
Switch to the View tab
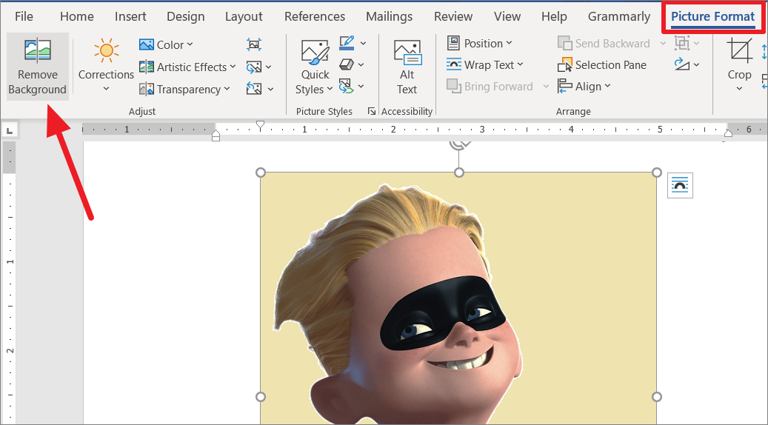[507, 16]
